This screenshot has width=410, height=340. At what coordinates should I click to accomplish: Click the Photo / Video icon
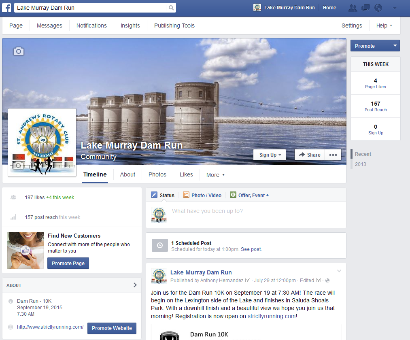(186, 195)
